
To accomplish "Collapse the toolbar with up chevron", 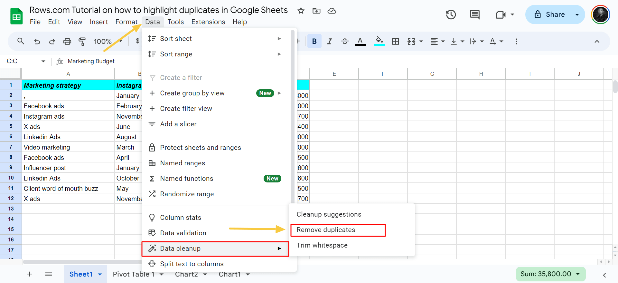I will point(597,41).
